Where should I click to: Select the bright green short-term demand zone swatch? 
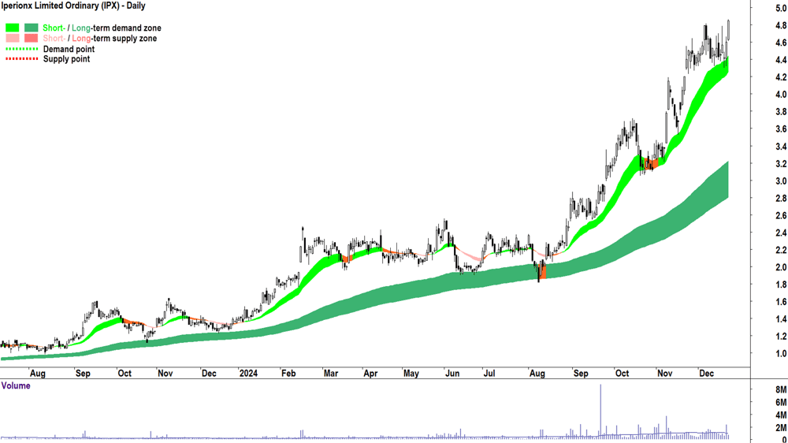[x=13, y=28]
